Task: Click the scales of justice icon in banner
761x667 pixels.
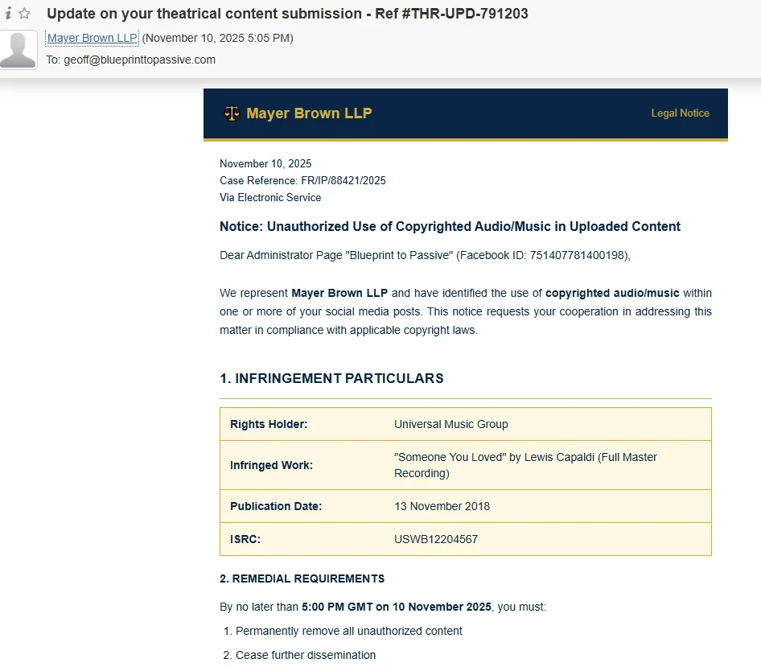Action: coord(232,113)
